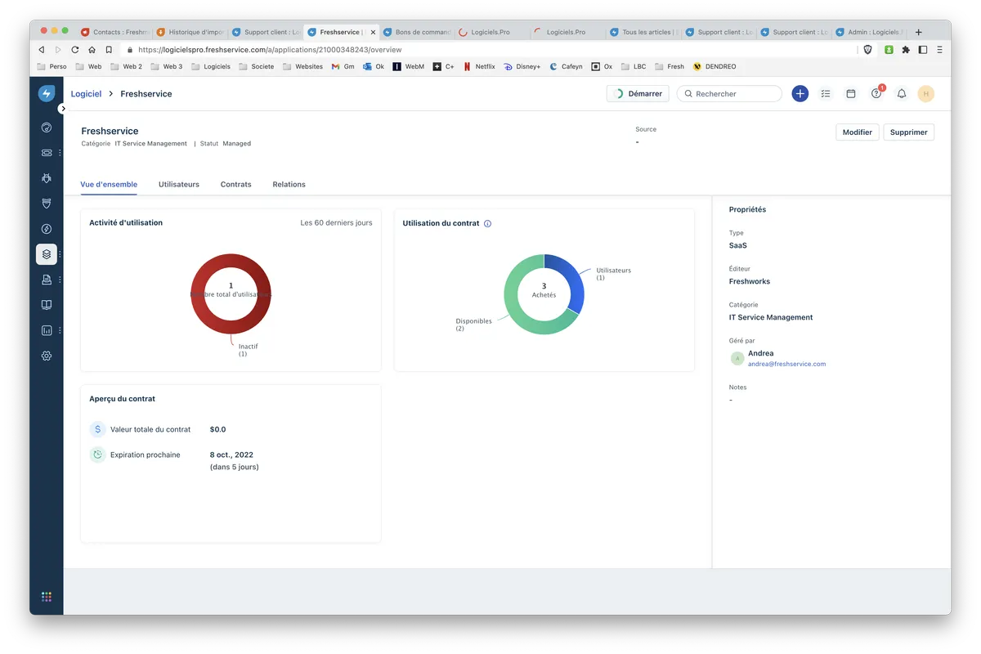Open the browser hamburger menu
The height and width of the screenshot is (654, 981).
939,49
